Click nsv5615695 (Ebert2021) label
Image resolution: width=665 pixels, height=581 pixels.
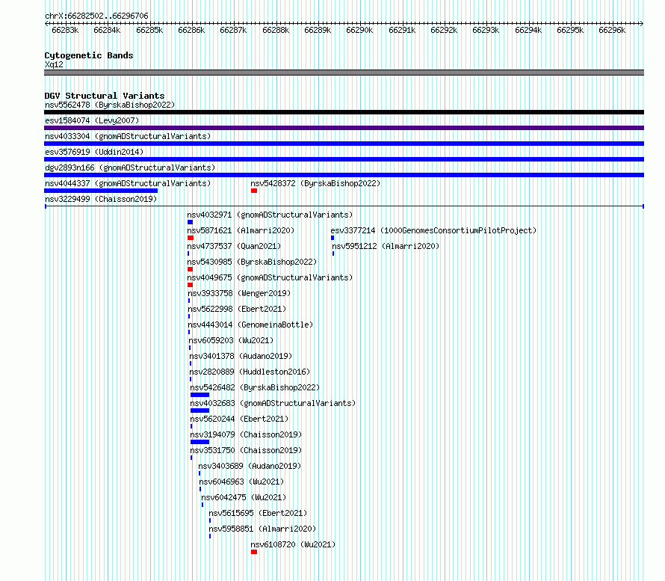click(259, 513)
